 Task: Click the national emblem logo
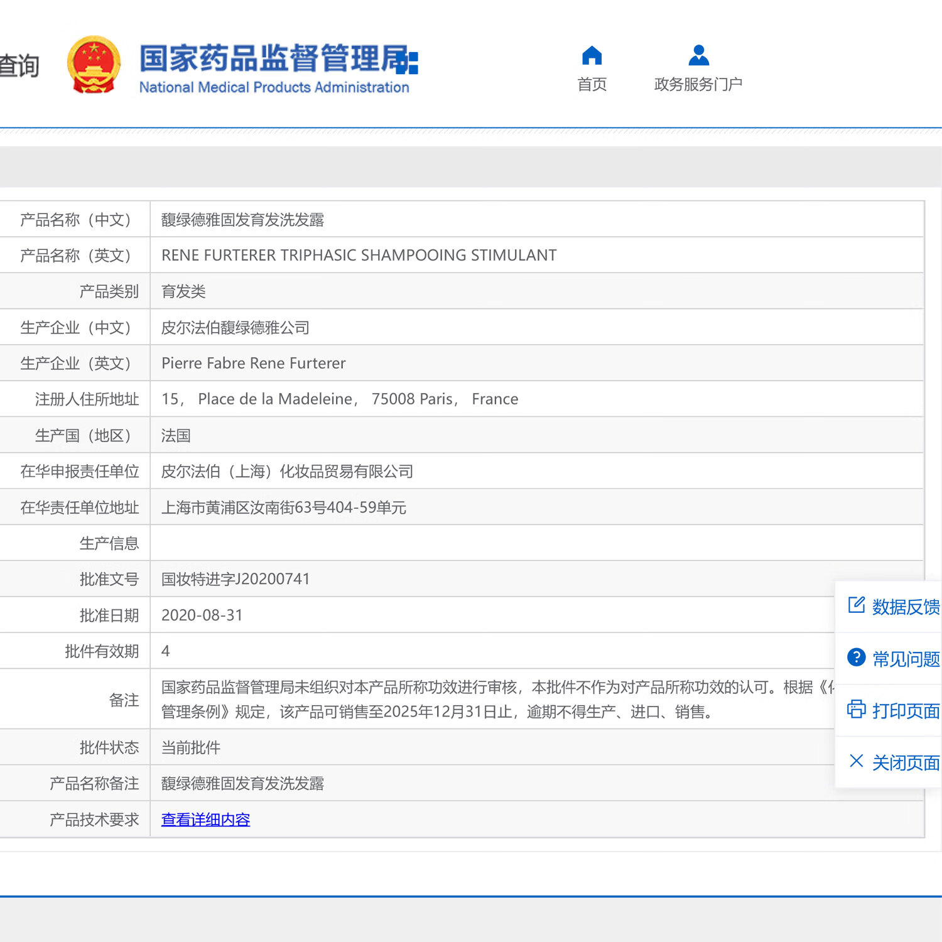click(x=94, y=65)
